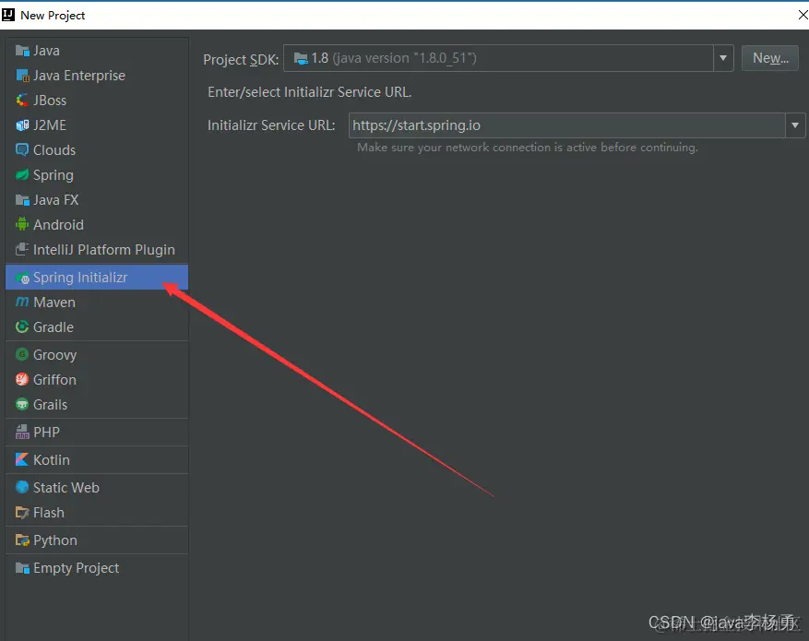Expand the Initializr Service URL dropdown arrow
809x641 pixels.
coord(795,125)
